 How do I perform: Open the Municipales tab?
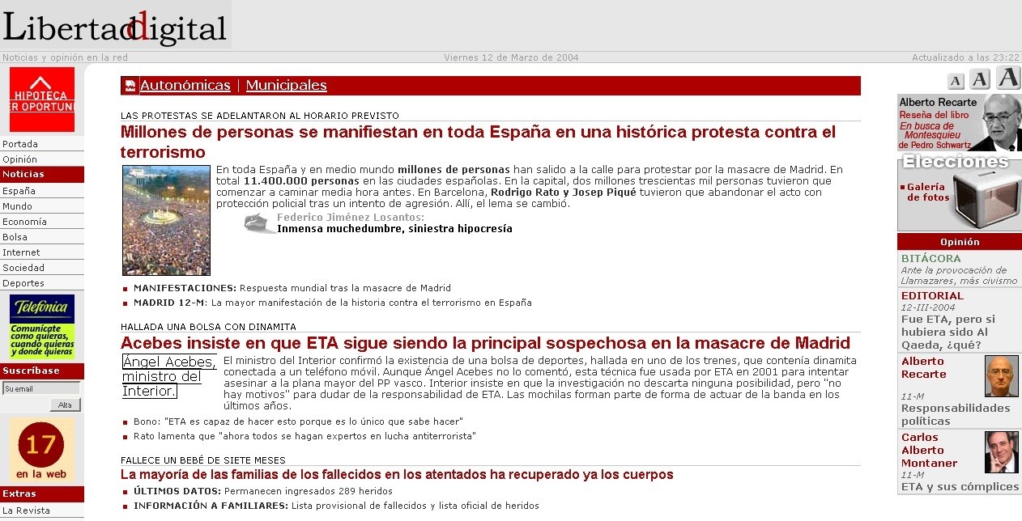[286, 86]
